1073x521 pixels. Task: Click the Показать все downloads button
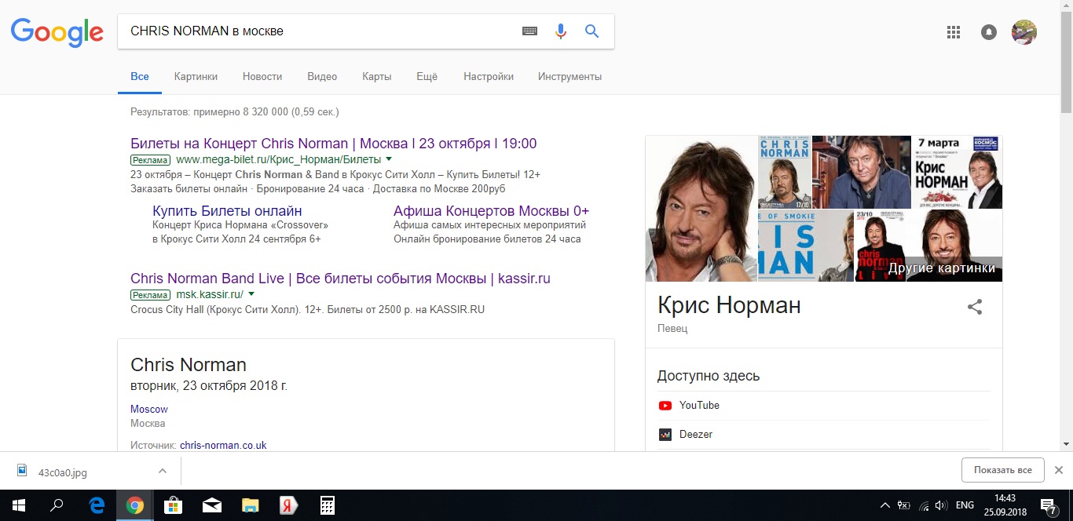(x=1002, y=470)
